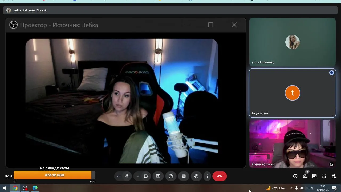Viewport: 341px width, 192px height.
Task: Click the microphone tray icon
Action: pyautogui.click(x=297, y=188)
